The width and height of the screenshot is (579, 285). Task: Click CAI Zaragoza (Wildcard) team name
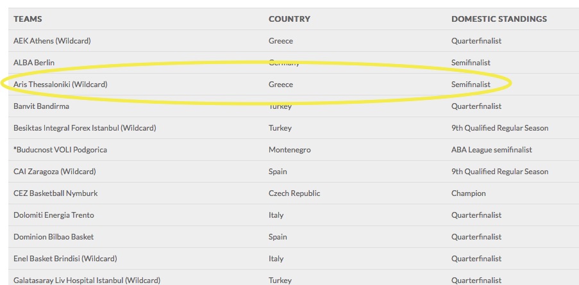(55, 172)
